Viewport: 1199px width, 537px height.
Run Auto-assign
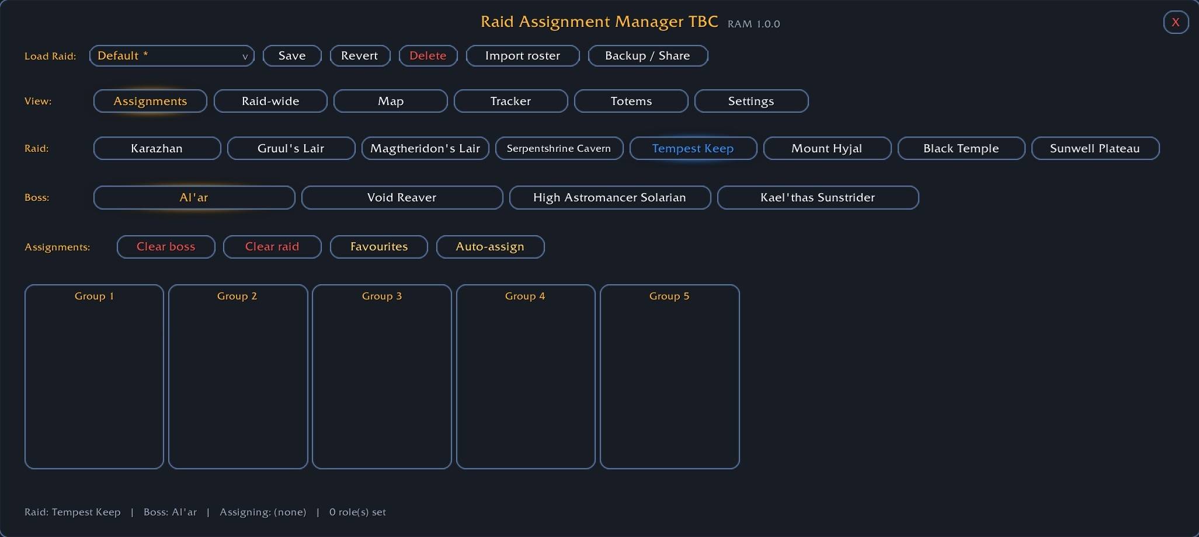click(490, 247)
